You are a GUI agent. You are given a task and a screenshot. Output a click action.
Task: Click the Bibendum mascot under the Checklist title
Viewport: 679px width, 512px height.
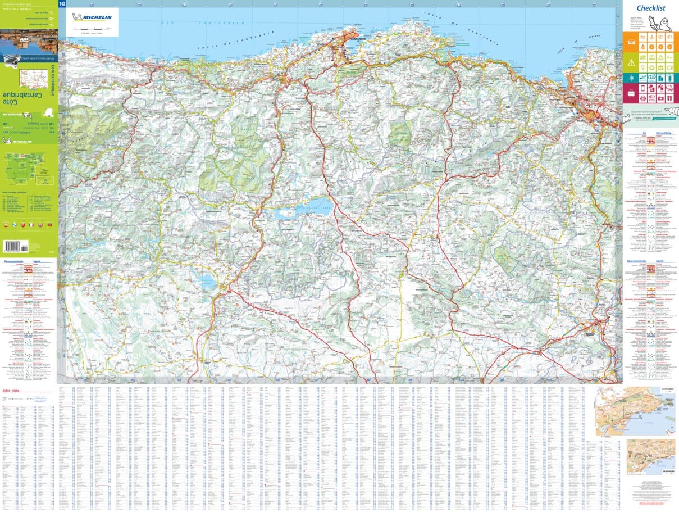click(x=661, y=22)
